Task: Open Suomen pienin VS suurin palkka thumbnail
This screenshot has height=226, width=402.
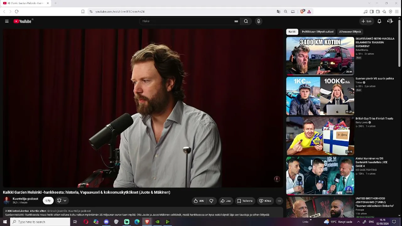Action: coord(320,96)
